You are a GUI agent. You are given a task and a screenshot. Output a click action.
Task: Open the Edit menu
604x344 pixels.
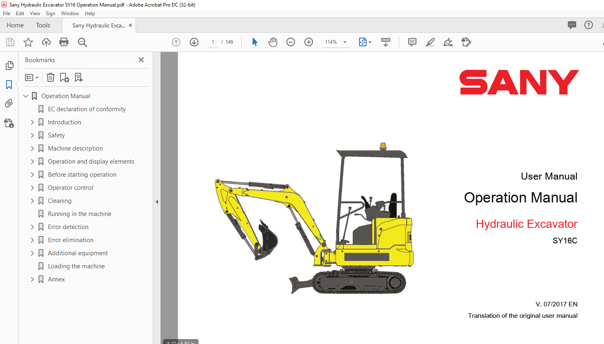point(20,13)
